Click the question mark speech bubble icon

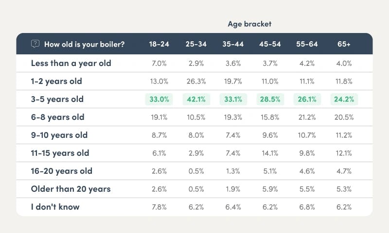click(35, 44)
